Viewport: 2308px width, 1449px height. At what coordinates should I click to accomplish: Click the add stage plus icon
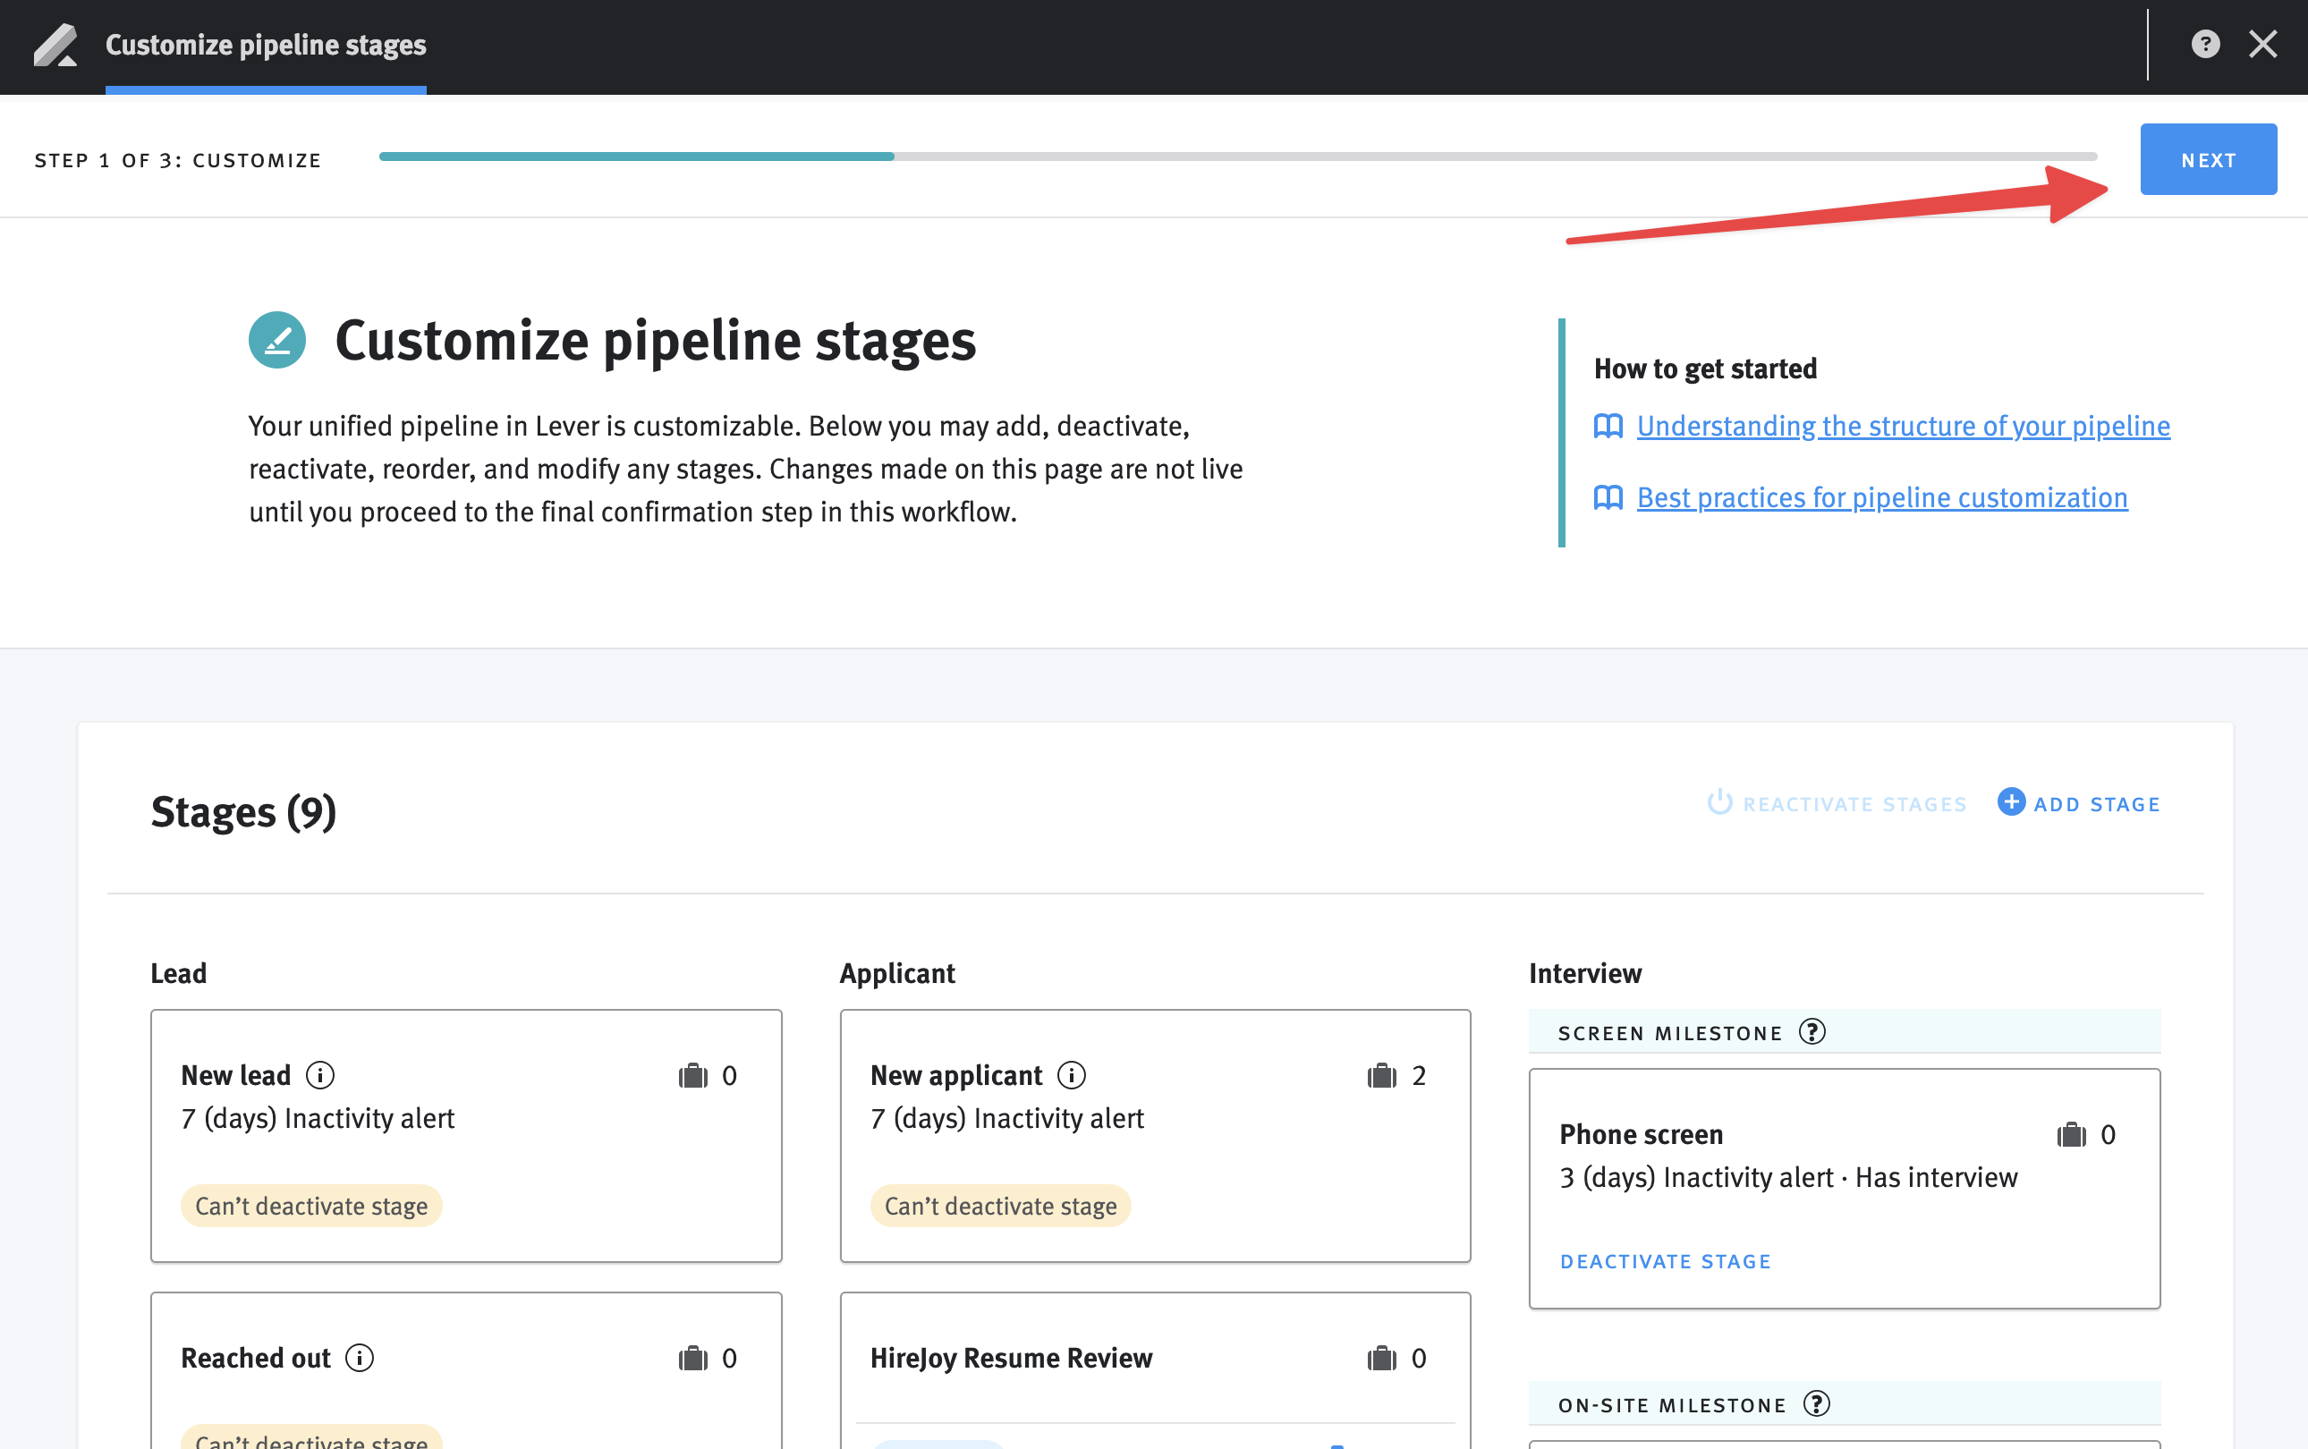[2009, 803]
